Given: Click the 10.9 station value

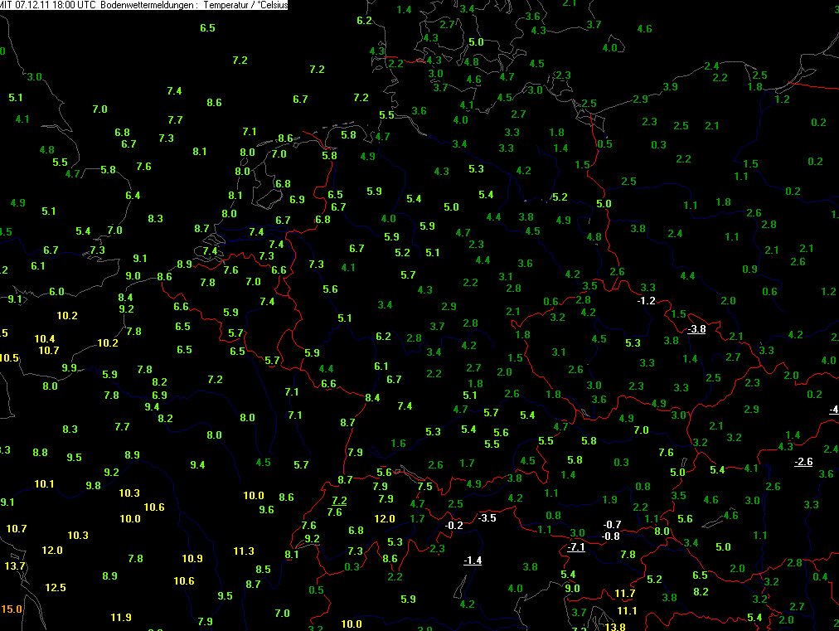Looking at the screenshot, I should 192,558.
